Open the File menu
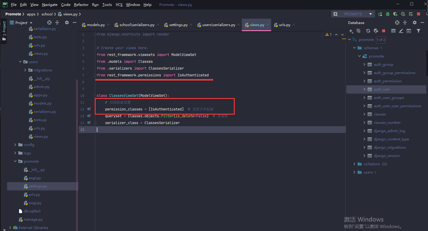 pos(14,4)
